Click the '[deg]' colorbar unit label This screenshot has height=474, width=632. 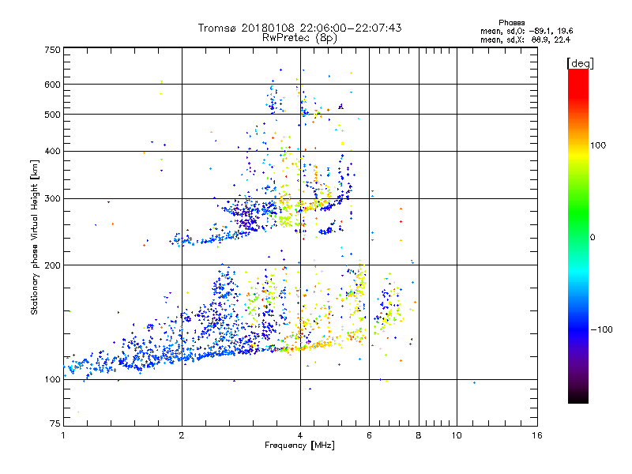pos(580,63)
